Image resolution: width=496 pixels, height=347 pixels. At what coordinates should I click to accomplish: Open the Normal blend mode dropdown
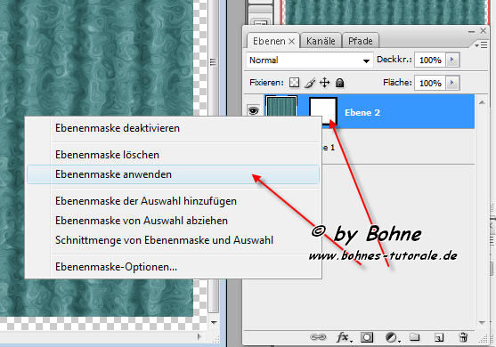[x=309, y=60]
